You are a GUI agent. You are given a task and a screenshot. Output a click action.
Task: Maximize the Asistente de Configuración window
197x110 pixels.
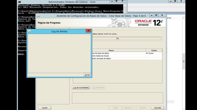[156, 15]
